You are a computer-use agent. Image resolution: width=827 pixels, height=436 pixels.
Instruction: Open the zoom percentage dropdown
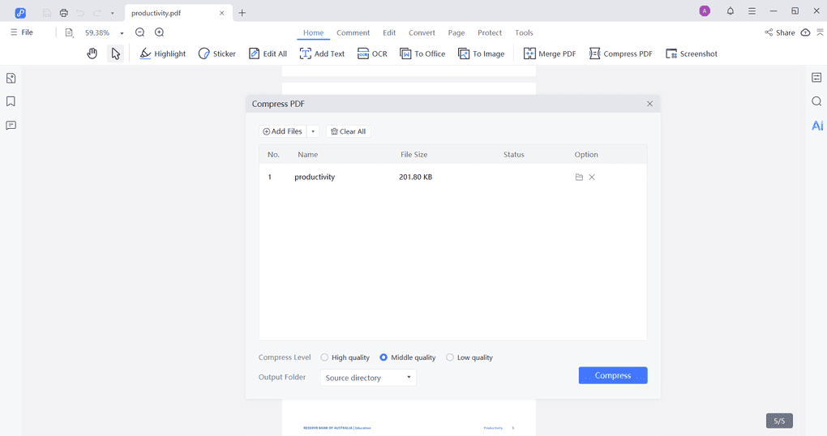122,32
